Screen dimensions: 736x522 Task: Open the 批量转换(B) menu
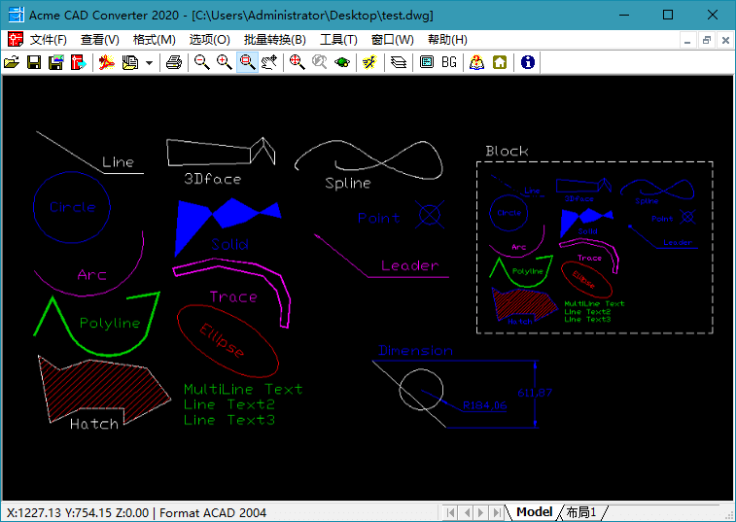pyautogui.click(x=274, y=40)
